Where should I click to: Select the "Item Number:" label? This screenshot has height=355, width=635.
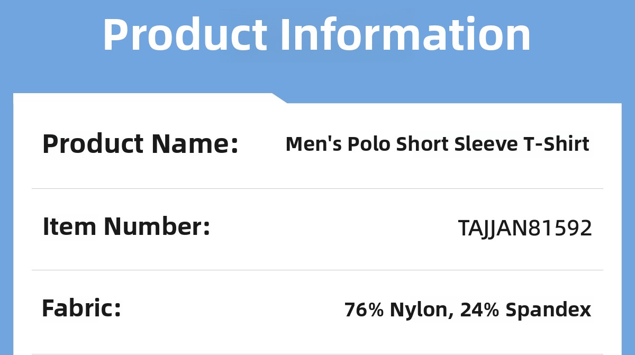(x=126, y=227)
